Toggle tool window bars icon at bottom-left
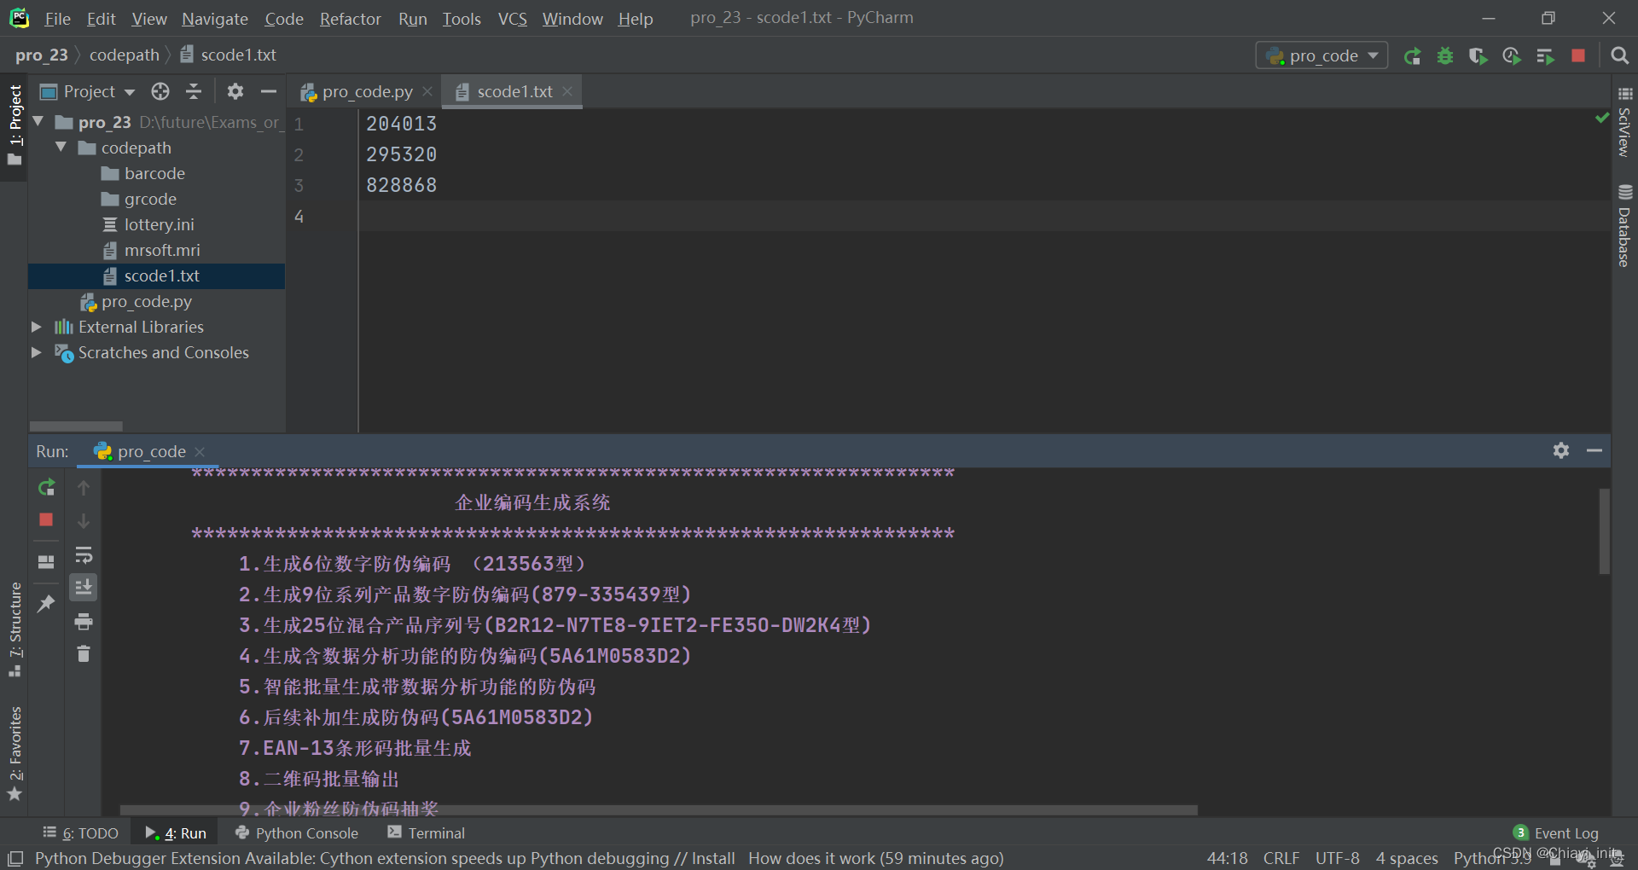This screenshot has height=870, width=1638. (x=15, y=858)
